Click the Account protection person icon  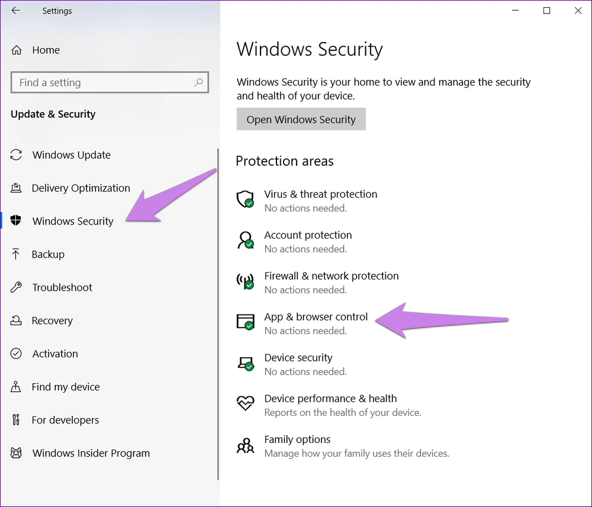coord(245,240)
